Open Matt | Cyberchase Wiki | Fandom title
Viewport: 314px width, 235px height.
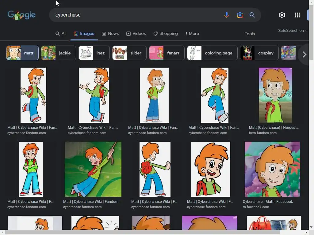(x=91, y=202)
